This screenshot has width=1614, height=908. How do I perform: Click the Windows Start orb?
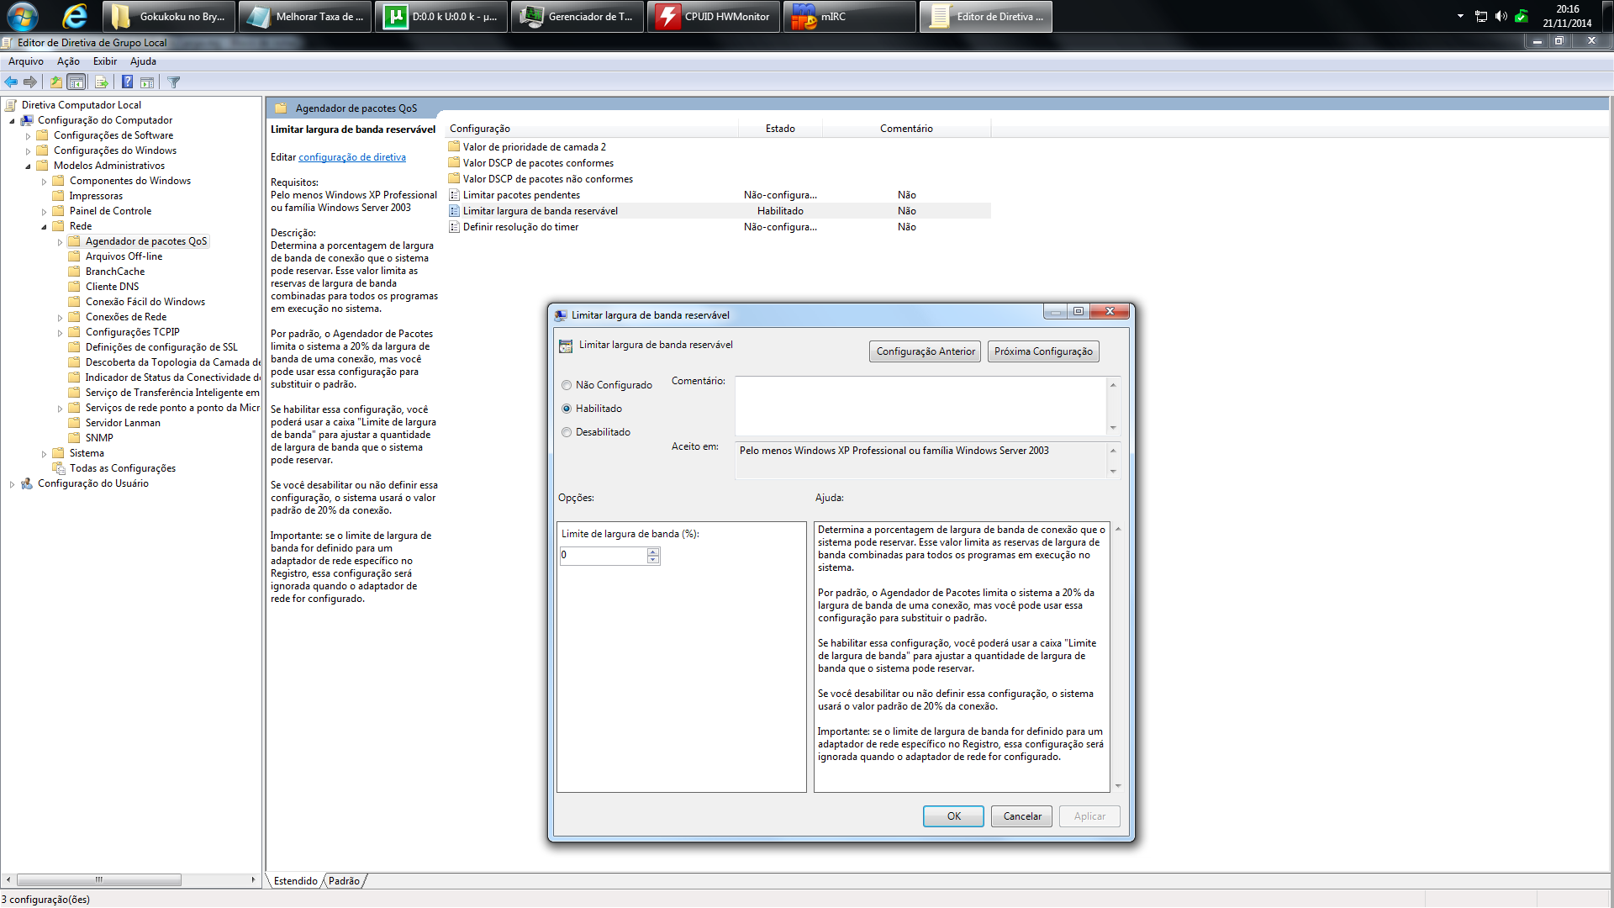(x=22, y=16)
